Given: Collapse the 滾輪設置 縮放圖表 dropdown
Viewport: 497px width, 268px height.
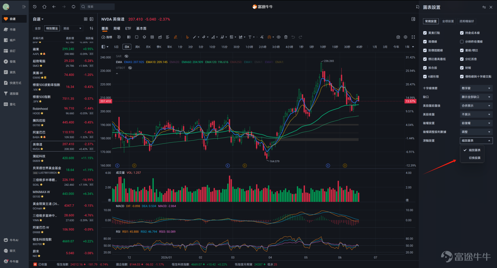Looking at the screenshot, I should click(476, 141).
